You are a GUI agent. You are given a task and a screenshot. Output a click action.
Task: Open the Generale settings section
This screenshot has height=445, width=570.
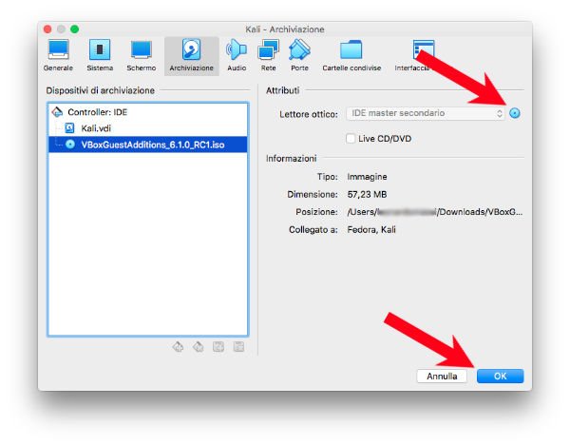58,56
